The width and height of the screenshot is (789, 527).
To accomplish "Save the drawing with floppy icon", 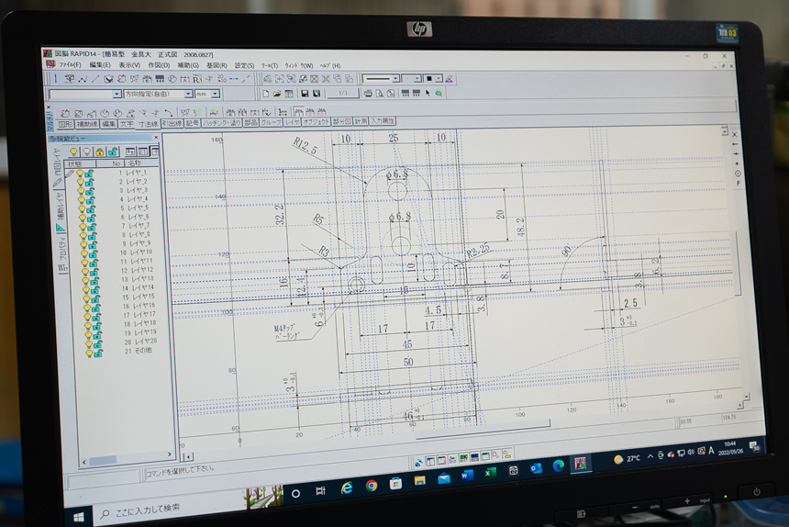I will 305,94.
